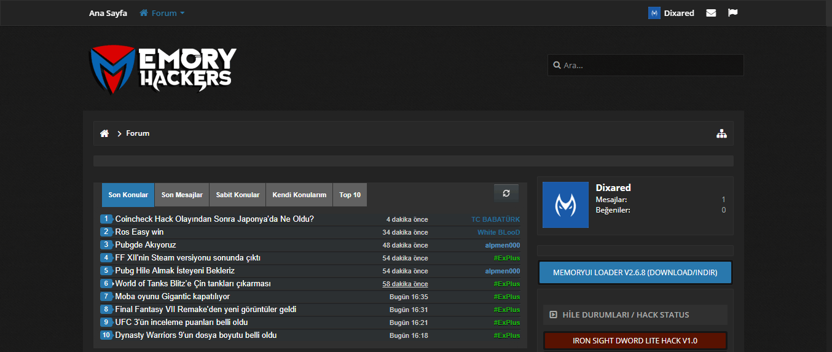Click author White BLooD
832x352 pixels.
point(498,232)
